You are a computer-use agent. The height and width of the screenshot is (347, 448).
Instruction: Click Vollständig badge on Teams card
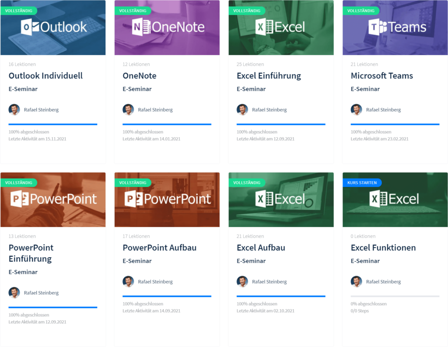click(360, 11)
